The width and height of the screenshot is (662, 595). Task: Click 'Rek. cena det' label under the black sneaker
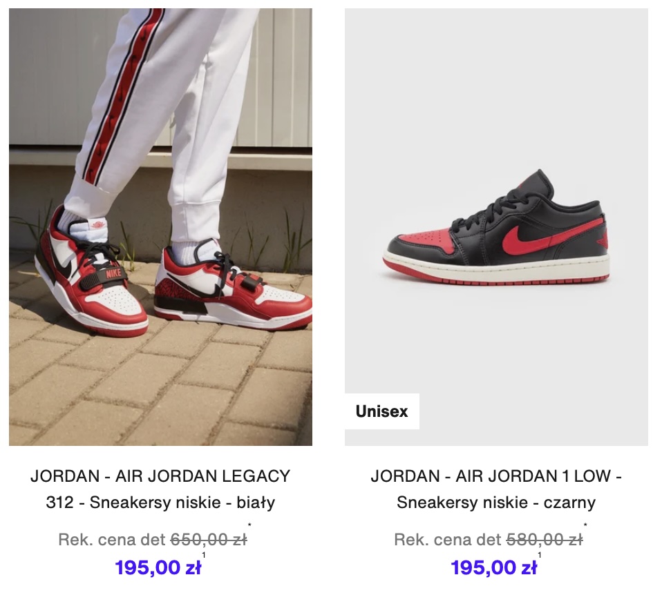coord(448,539)
